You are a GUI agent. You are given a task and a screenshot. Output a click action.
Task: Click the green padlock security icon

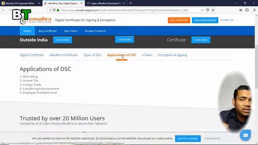(x=58, y=10)
